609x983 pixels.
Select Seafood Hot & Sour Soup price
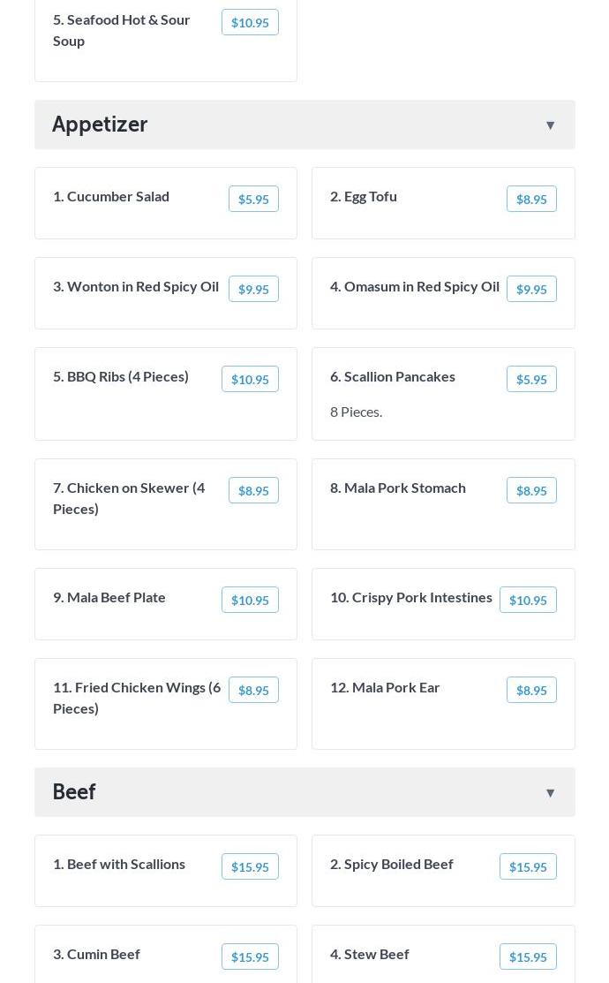click(x=250, y=23)
